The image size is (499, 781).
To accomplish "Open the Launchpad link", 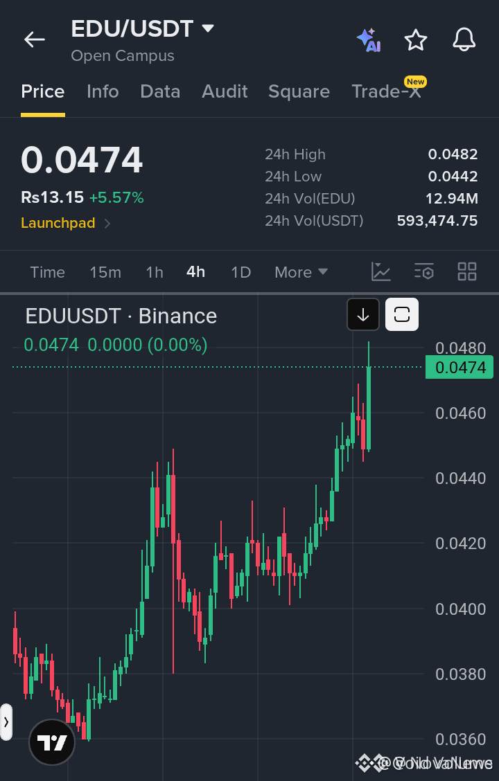I will click(58, 223).
